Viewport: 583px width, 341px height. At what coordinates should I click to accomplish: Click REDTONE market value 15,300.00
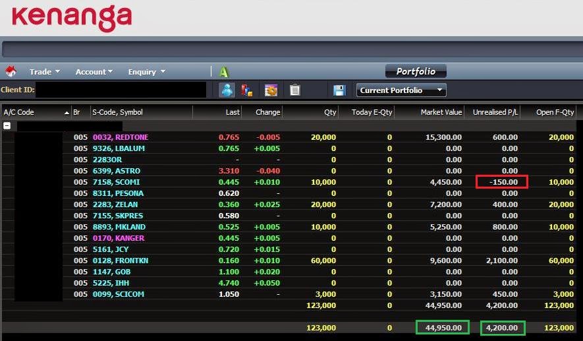click(443, 137)
